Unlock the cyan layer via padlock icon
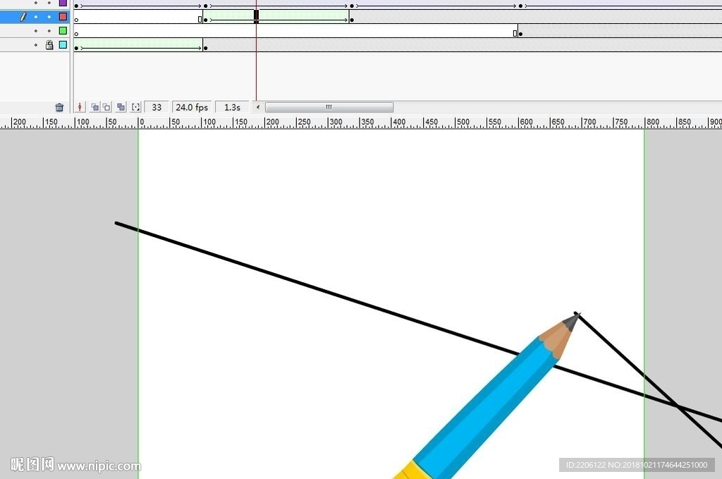The width and height of the screenshot is (722, 479). point(49,44)
